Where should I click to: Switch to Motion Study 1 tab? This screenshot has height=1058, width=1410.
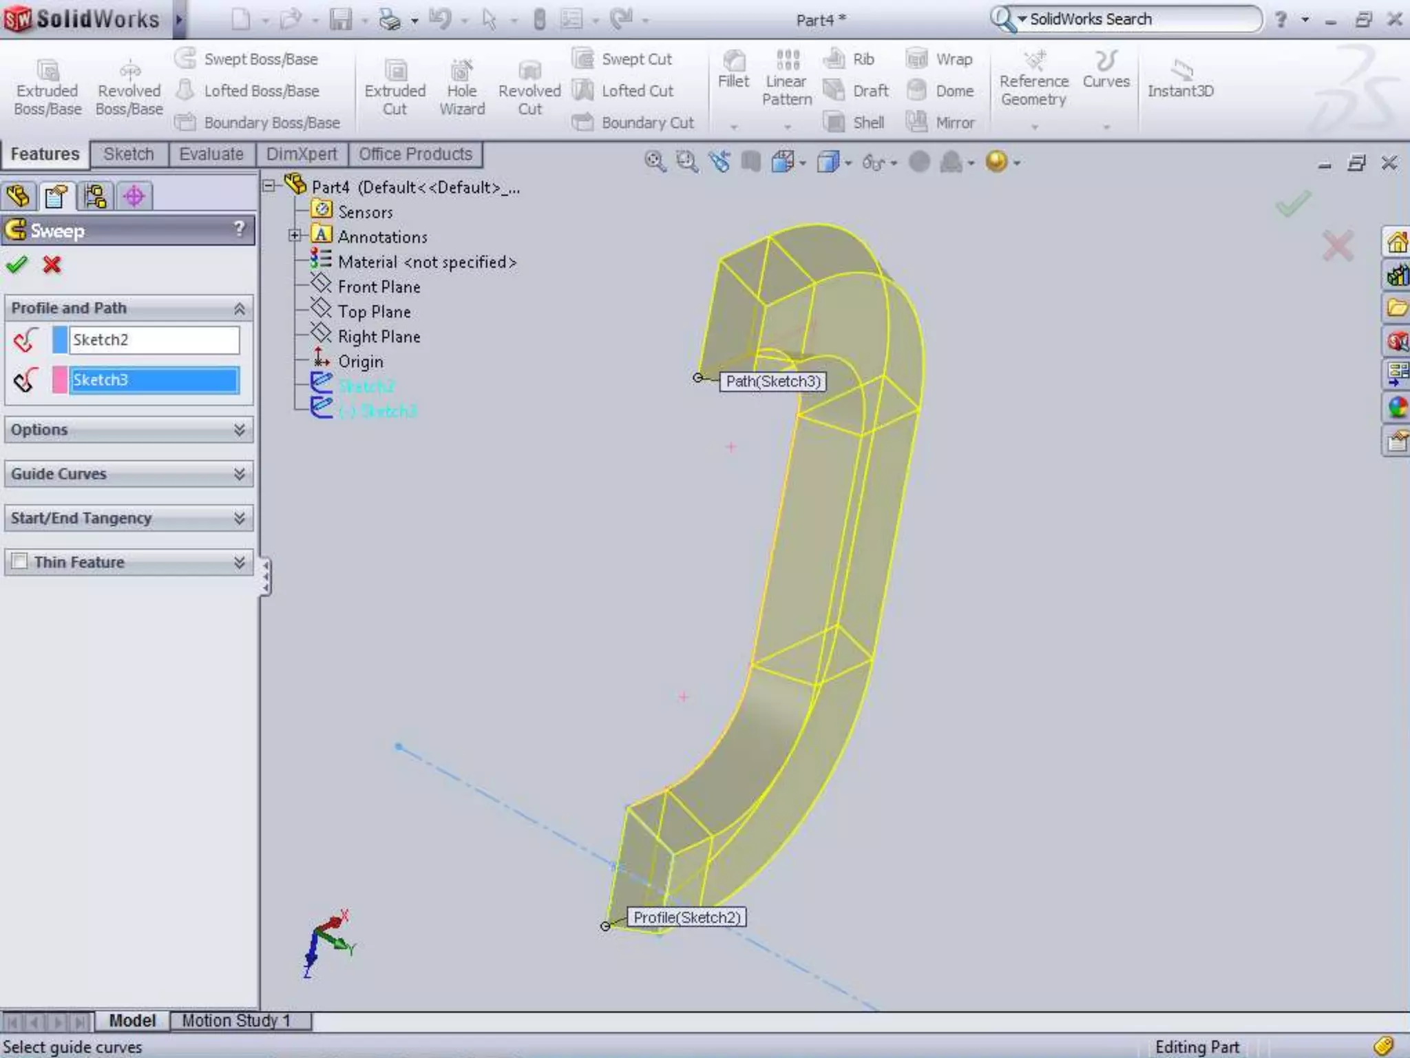236,1020
